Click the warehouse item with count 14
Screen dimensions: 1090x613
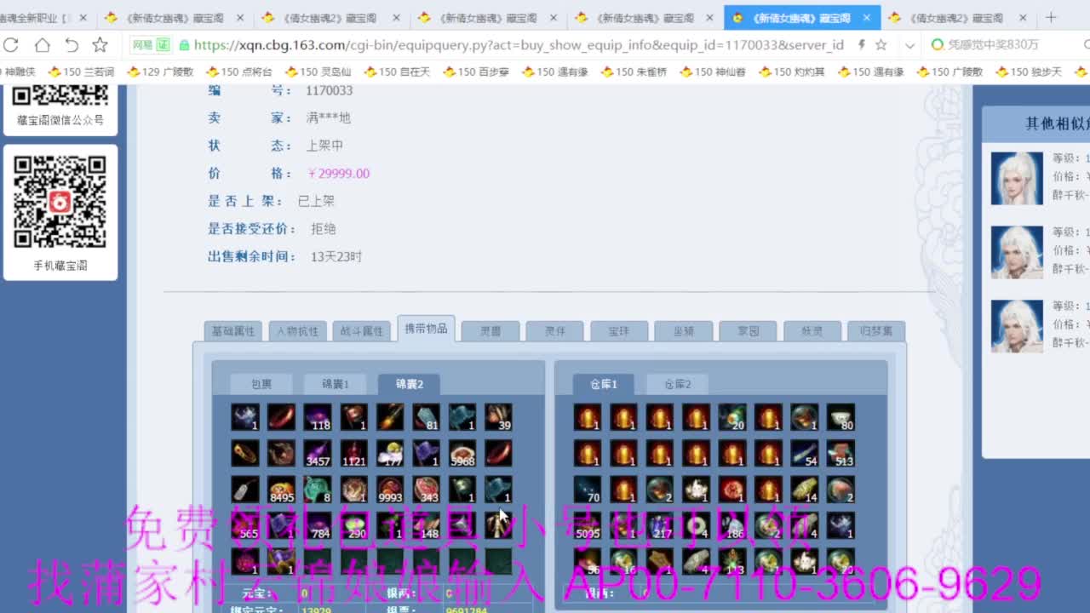[805, 490]
